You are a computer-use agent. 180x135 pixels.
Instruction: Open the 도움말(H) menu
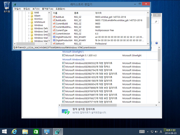(x=60, y=9)
